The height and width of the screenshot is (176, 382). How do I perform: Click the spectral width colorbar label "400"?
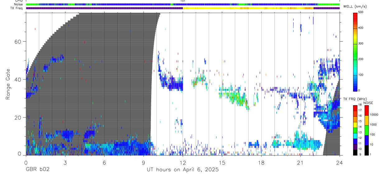(361, 28)
